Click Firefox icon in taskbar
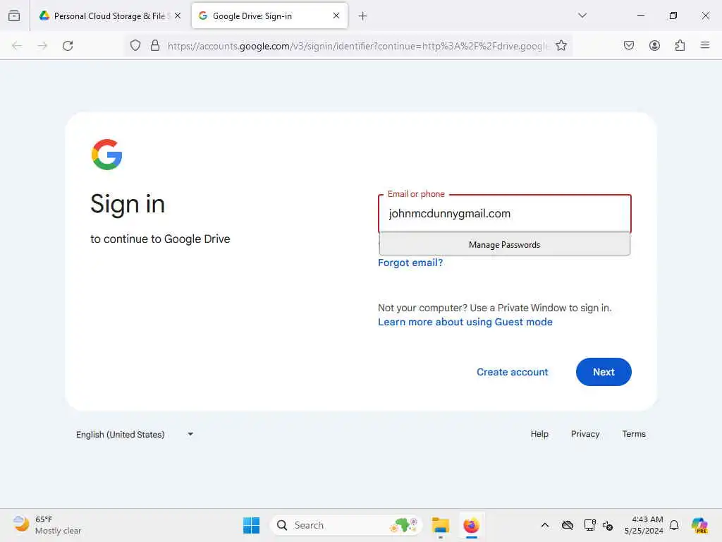Image resolution: width=722 pixels, height=542 pixels. pos(472,525)
